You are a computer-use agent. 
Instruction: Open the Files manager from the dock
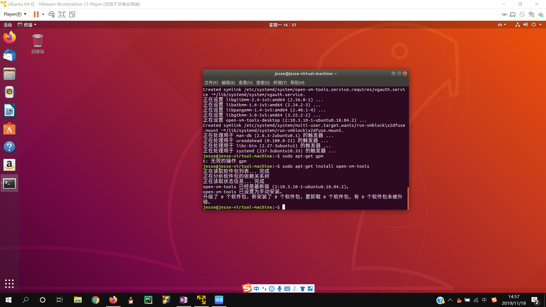point(9,74)
